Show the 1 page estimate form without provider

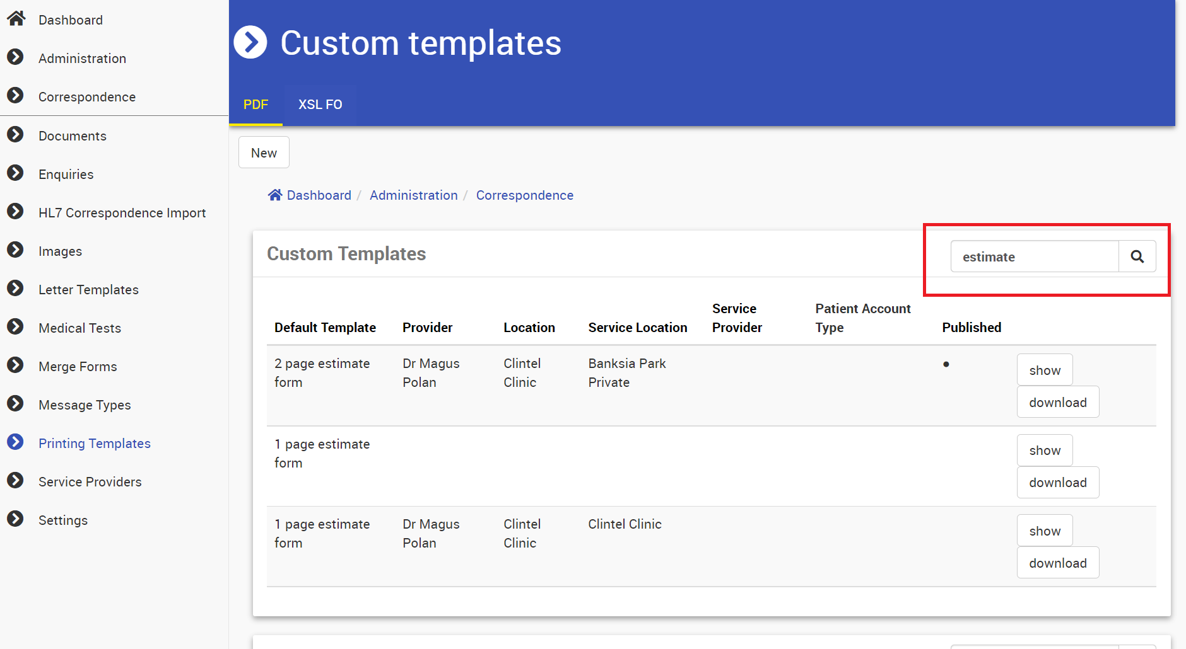click(1045, 450)
